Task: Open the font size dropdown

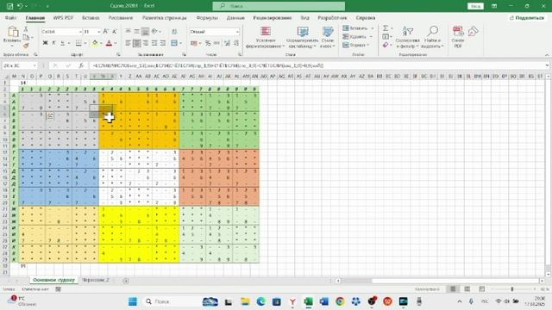Action: (x=98, y=32)
